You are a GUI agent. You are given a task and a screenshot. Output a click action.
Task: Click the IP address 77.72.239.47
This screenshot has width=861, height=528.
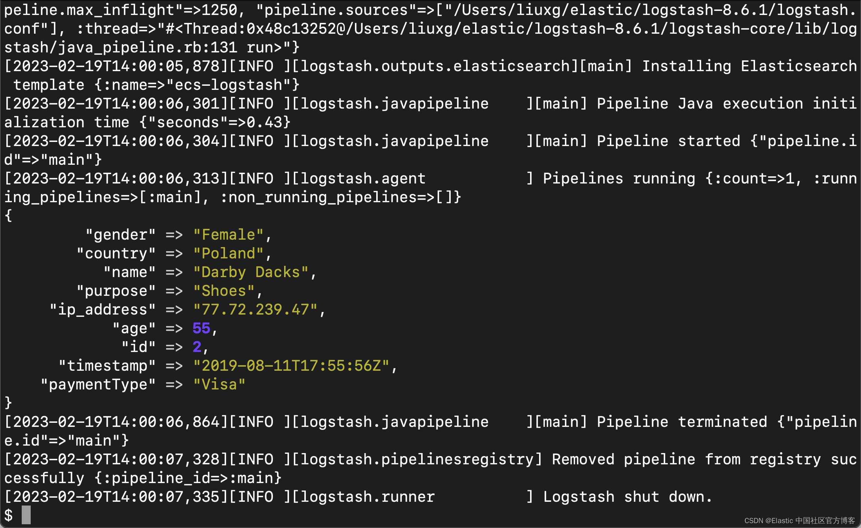click(x=255, y=310)
